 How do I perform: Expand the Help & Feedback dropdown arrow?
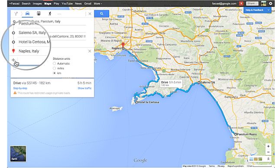point(269,10)
